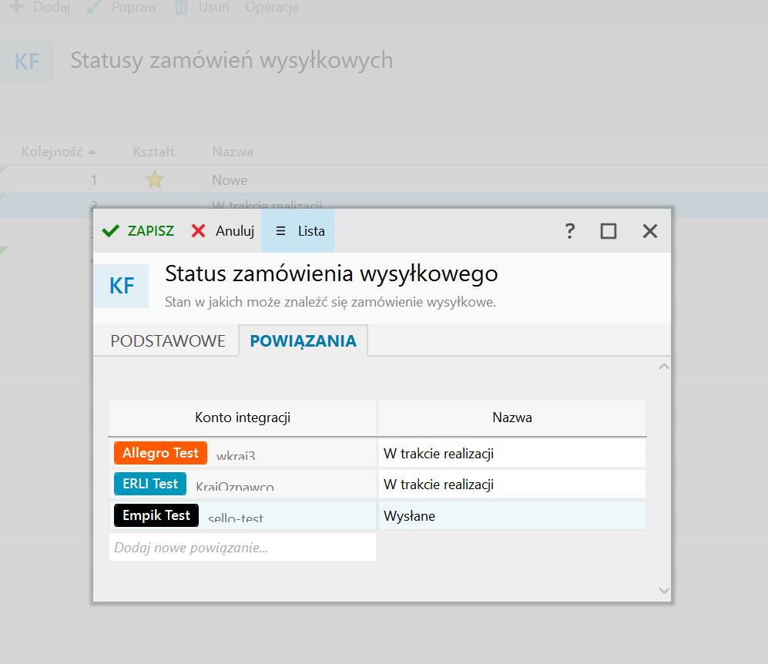
Task: Maximize the status dialog window
Action: (x=609, y=231)
